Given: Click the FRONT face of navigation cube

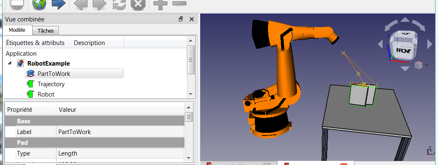Looking at the screenshot, I should (403, 51).
